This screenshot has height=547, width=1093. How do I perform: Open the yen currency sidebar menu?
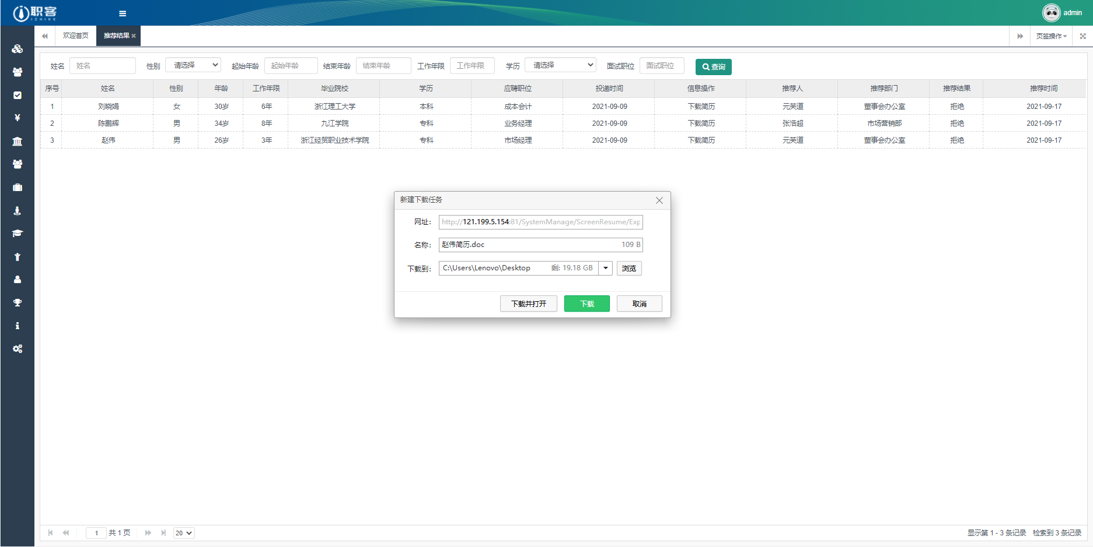click(x=18, y=118)
